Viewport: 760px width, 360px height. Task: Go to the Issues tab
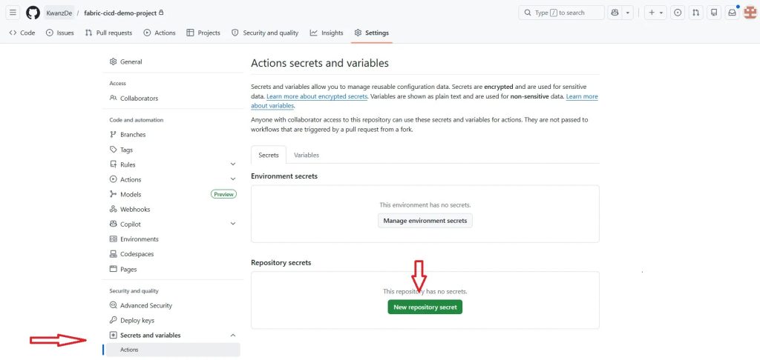[x=59, y=33]
